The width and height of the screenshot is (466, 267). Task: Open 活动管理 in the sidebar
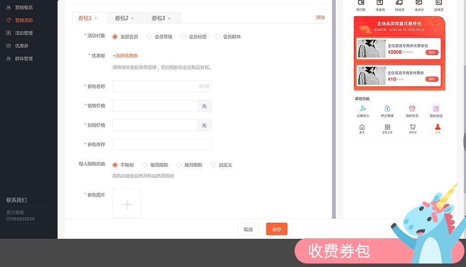click(24, 33)
